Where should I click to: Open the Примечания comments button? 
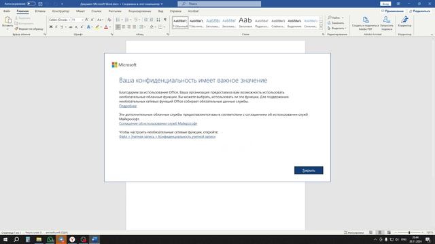click(392, 12)
